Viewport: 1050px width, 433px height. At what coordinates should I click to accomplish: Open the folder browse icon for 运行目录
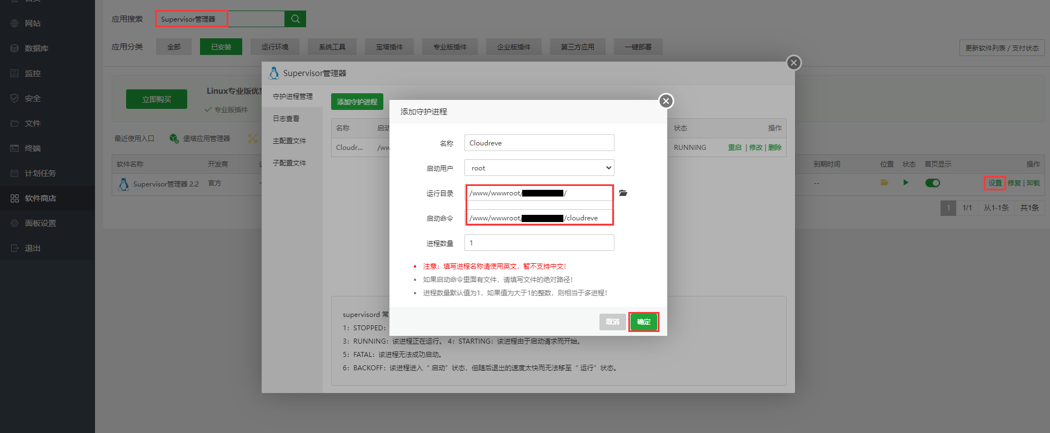(x=623, y=193)
